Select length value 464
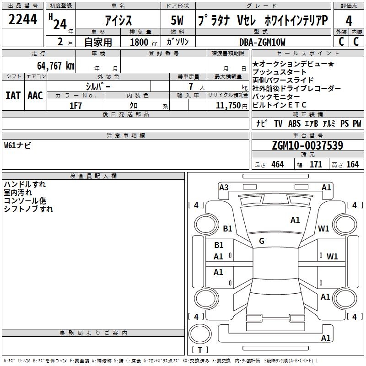366x366 pixels. coord(278,164)
